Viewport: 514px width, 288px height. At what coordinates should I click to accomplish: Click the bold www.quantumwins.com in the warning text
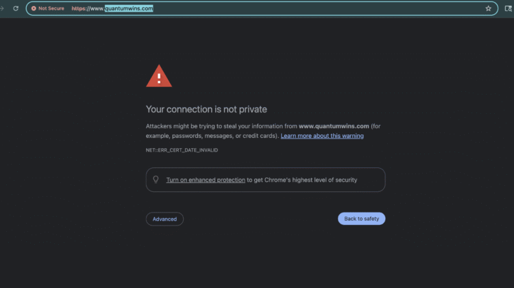tap(334, 126)
